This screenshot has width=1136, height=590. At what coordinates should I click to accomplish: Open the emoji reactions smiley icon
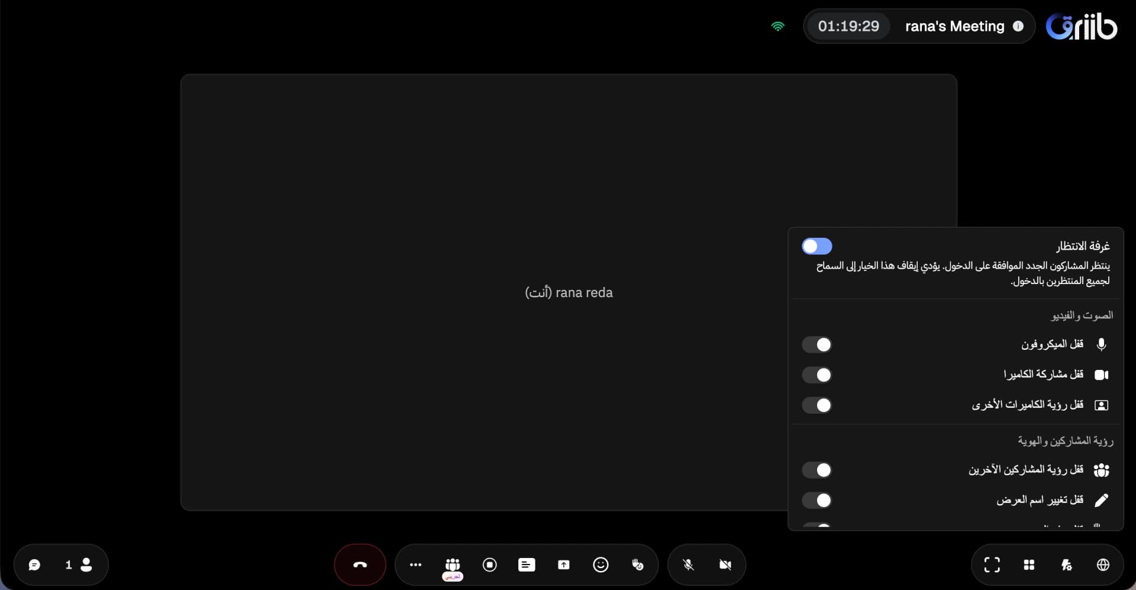click(x=601, y=565)
